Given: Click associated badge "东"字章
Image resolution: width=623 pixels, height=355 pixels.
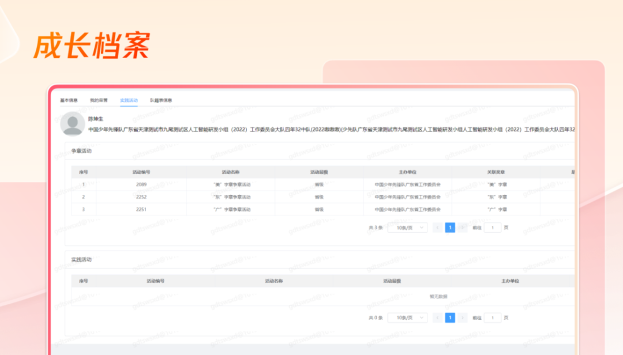Looking at the screenshot, I should point(497,197).
